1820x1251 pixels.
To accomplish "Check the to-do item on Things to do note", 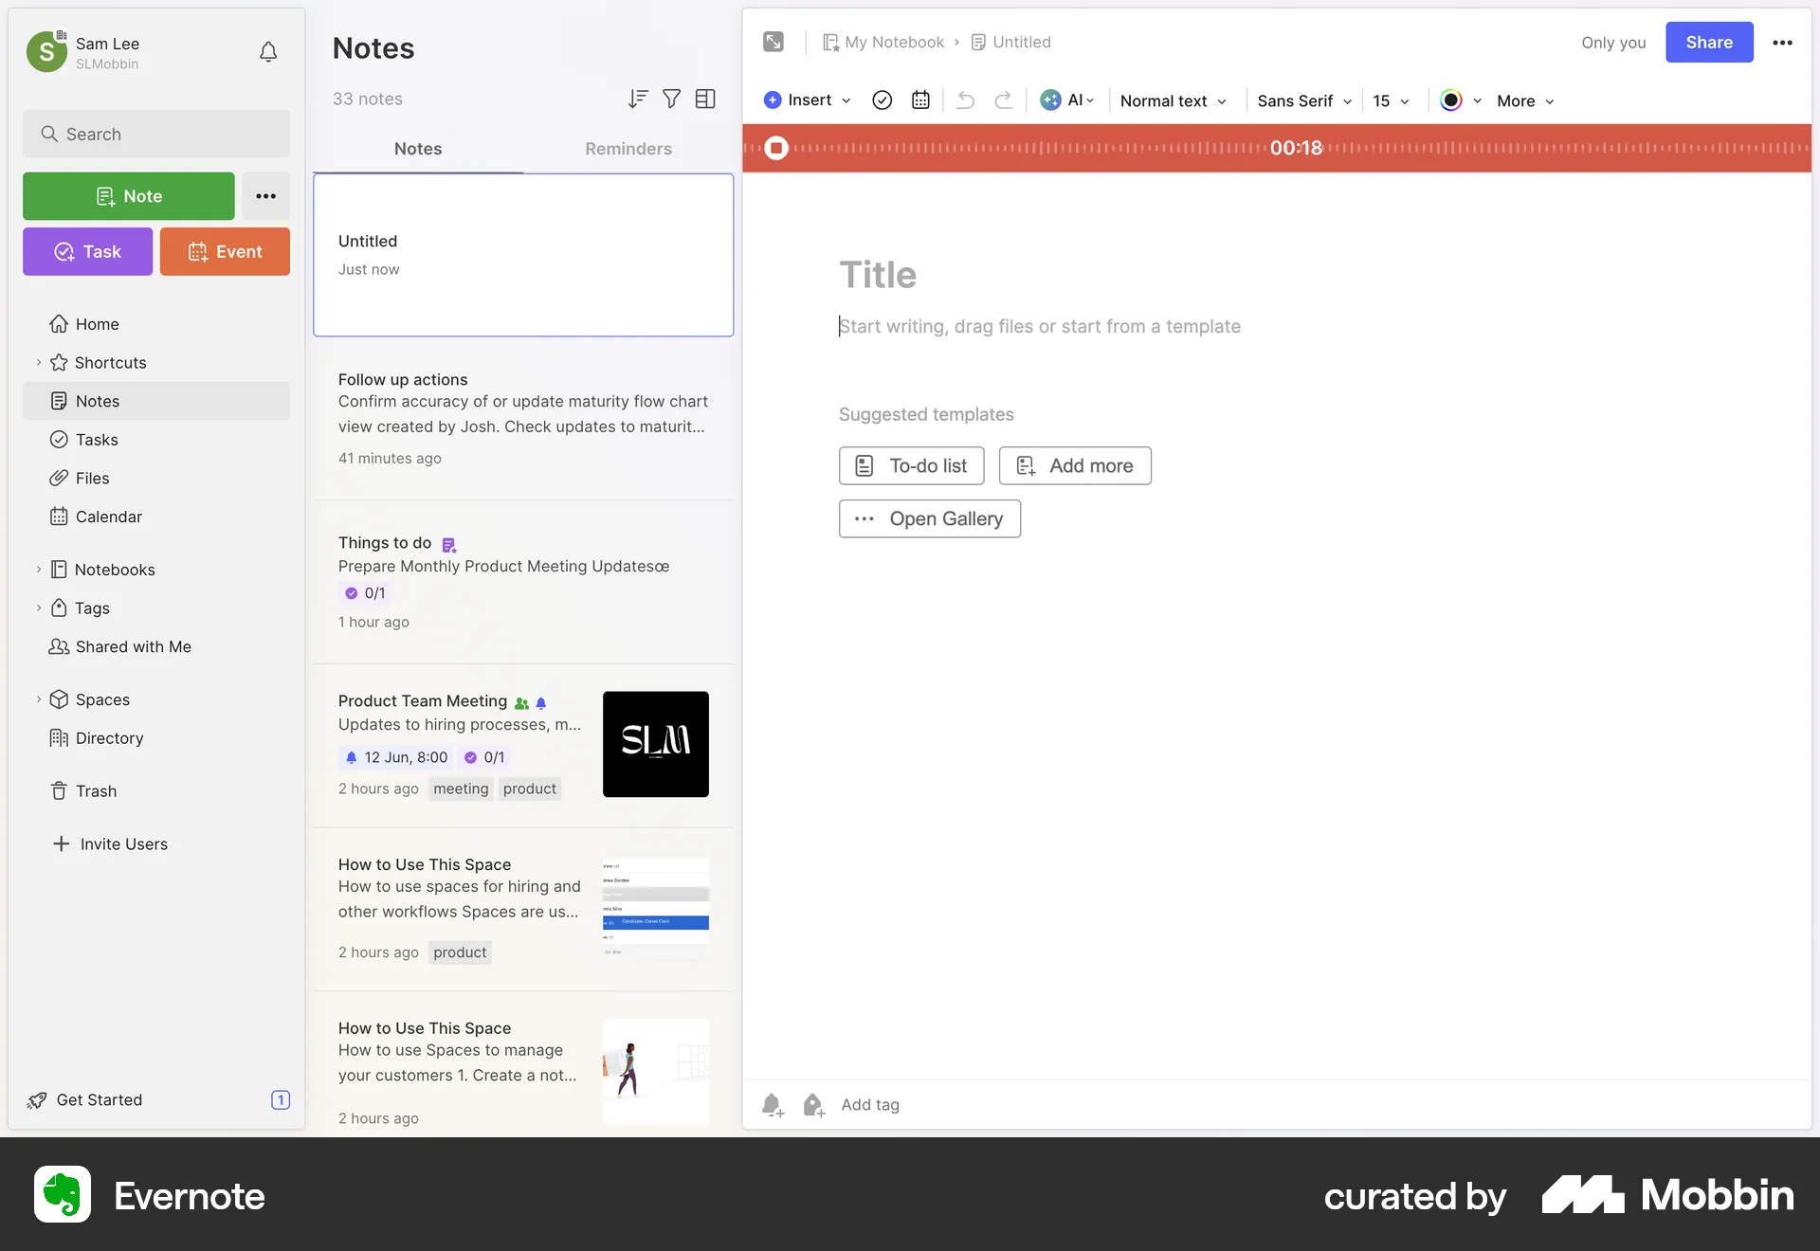I will coord(352,593).
